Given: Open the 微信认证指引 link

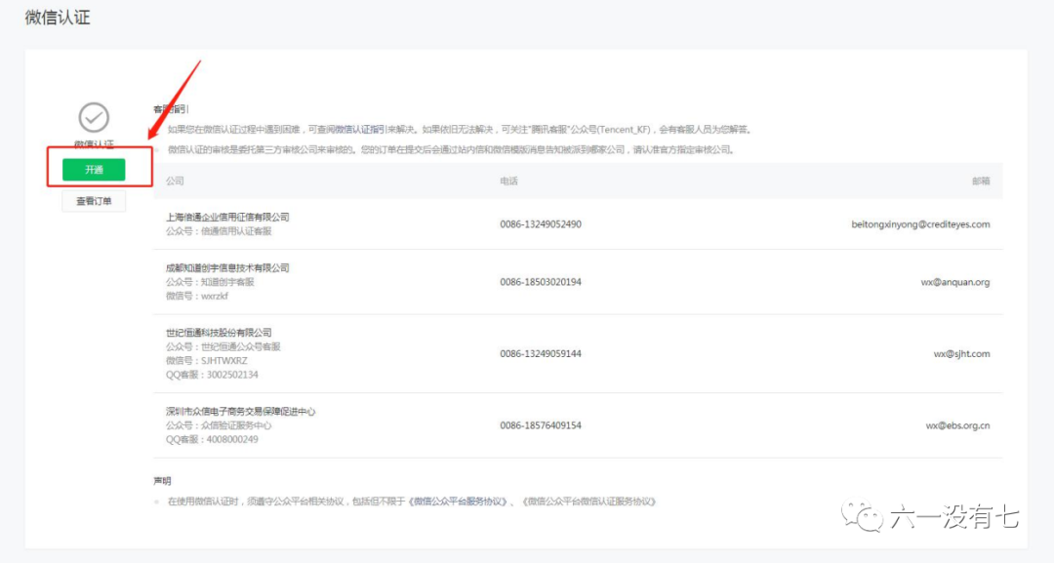Looking at the screenshot, I should pos(359,129).
